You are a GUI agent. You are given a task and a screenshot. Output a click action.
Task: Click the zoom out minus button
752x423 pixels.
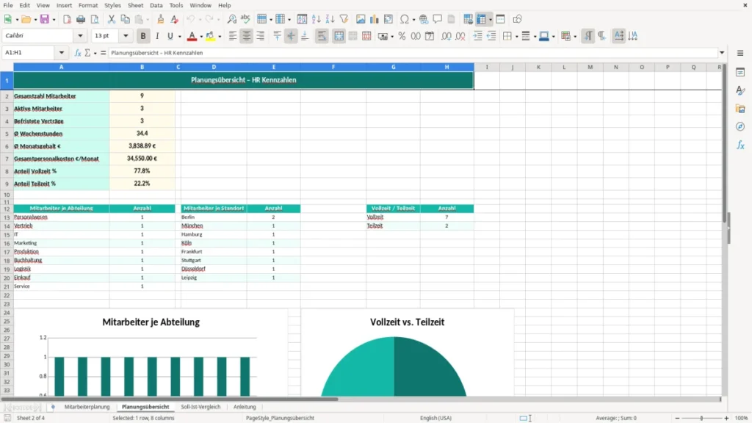(677, 418)
